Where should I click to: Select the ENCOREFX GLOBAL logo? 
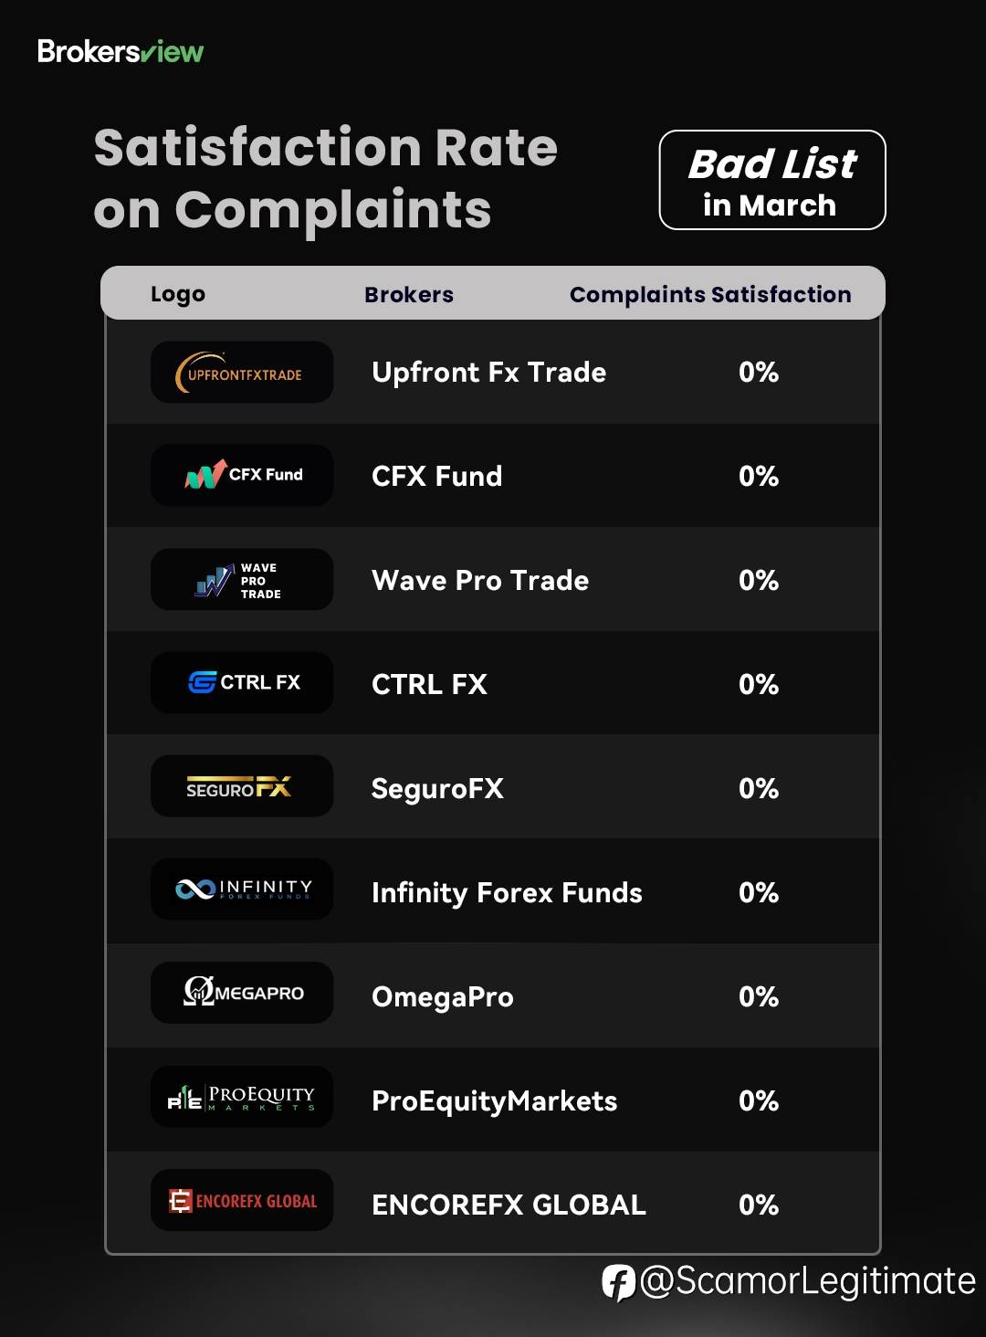click(x=242, y=1200)
